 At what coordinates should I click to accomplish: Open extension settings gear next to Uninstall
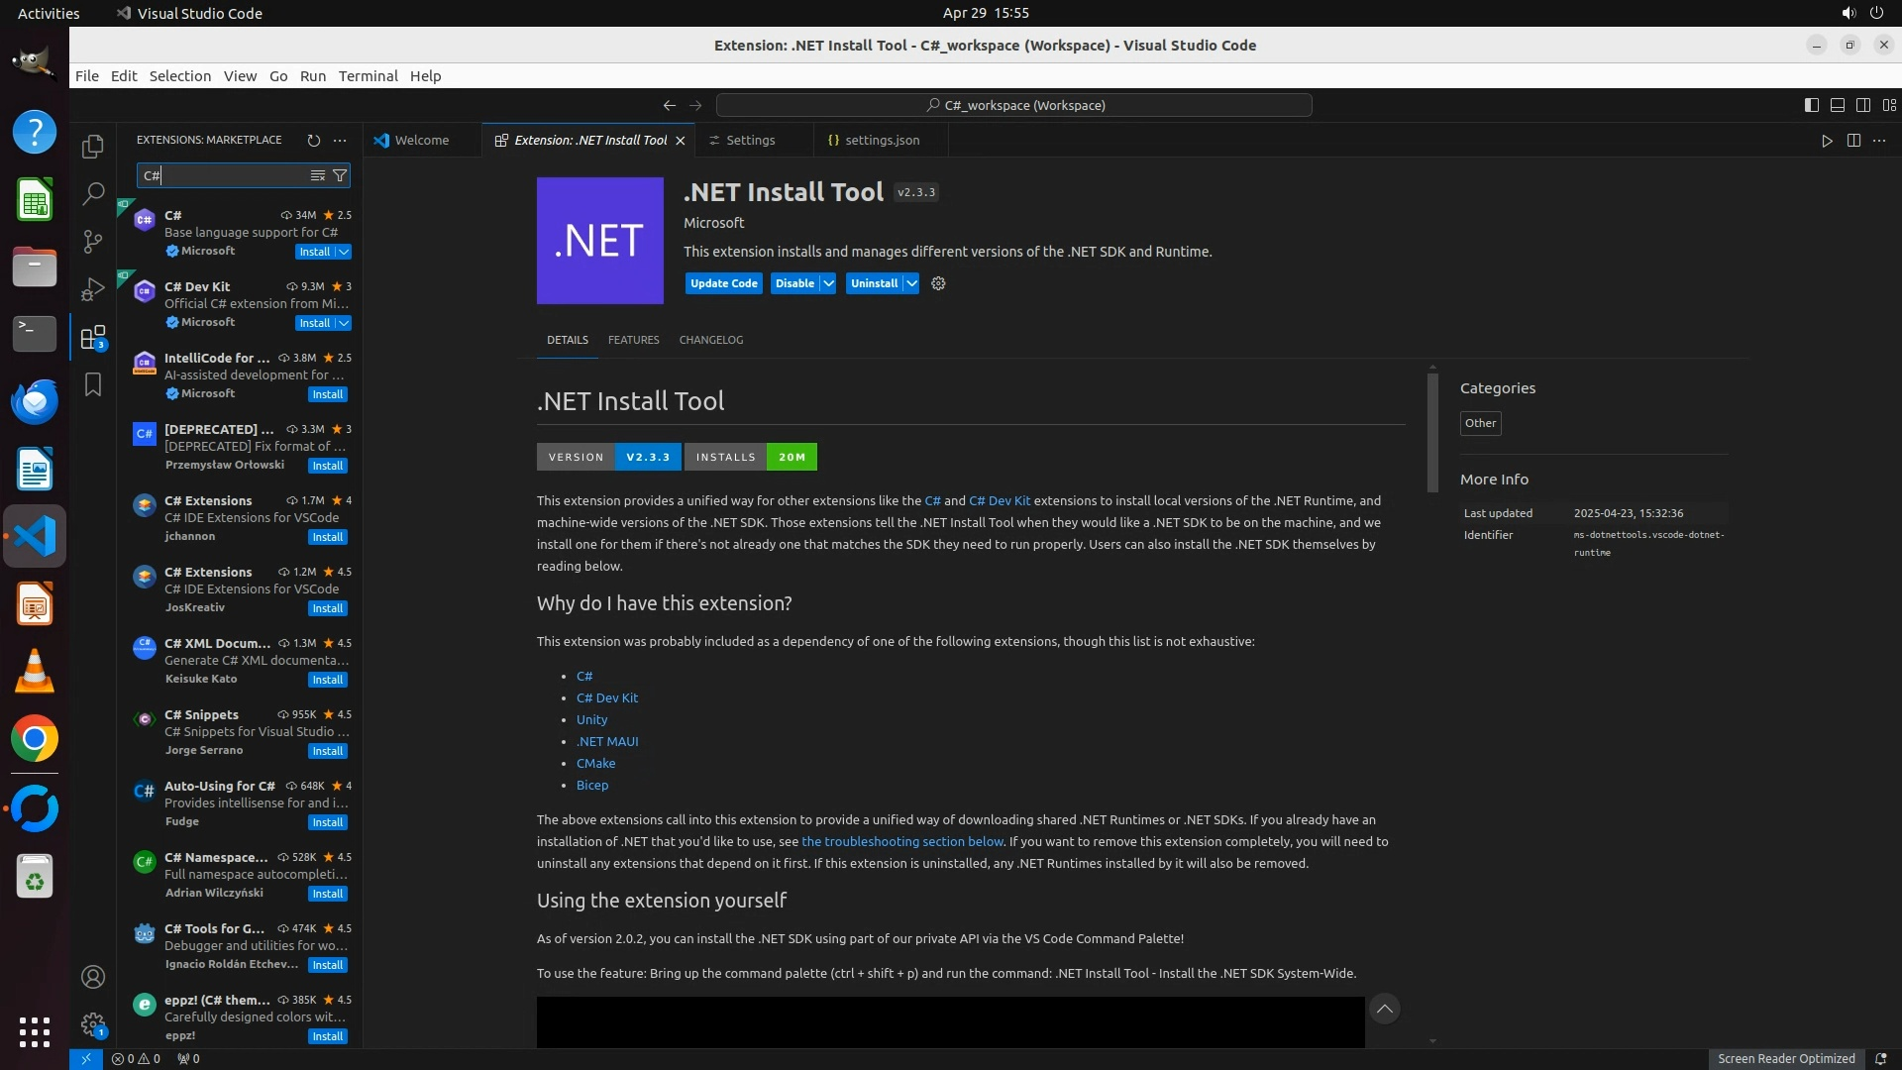(938, 283)
